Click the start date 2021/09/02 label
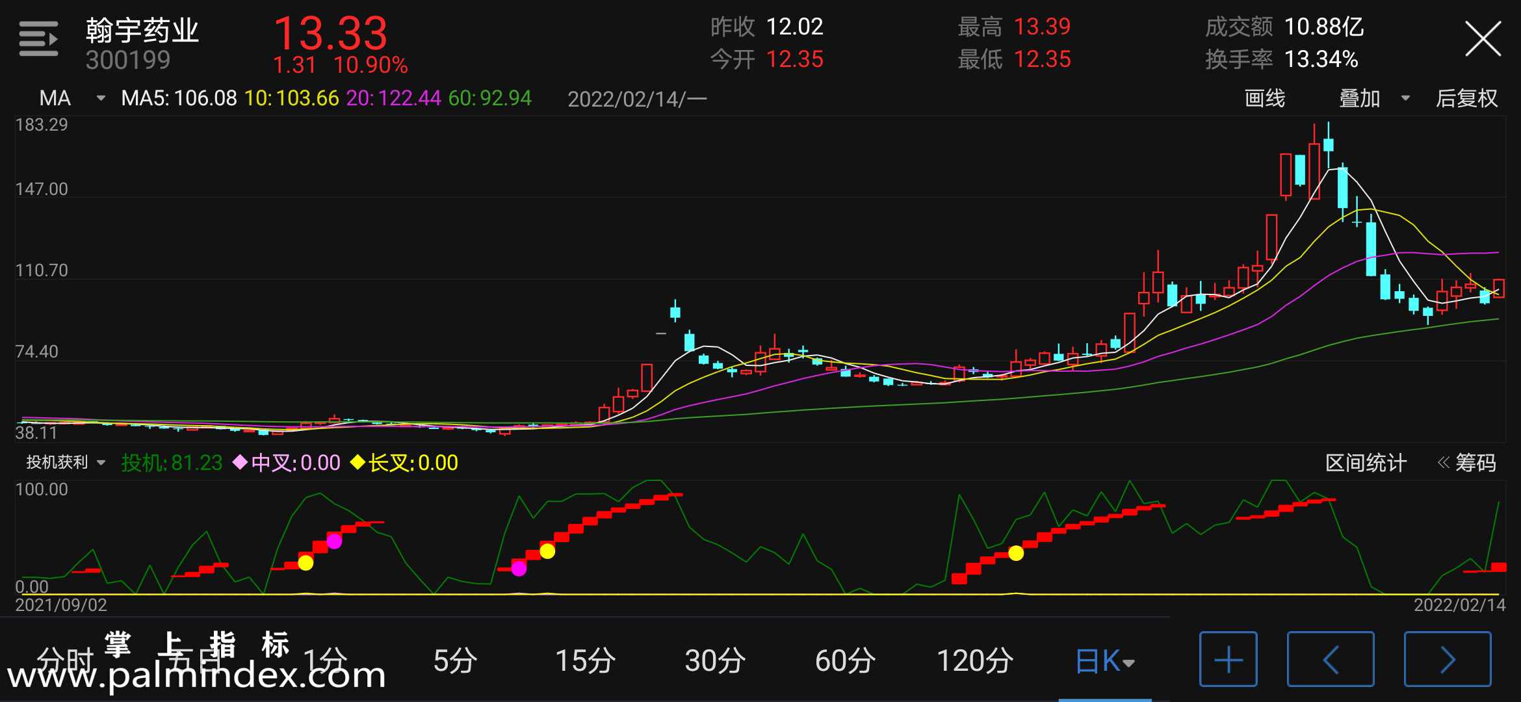Screen dimensions: 1521x702 (x=61, y=605)
